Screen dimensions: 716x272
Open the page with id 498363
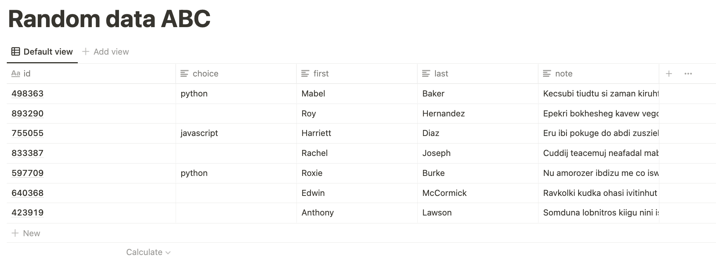coord(28,93)
